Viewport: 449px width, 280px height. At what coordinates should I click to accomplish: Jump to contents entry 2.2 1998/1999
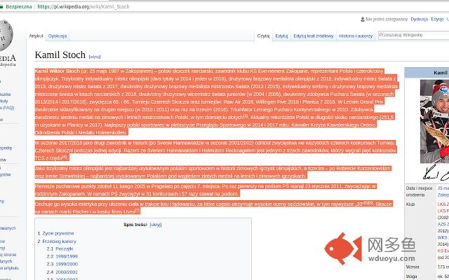62,257
